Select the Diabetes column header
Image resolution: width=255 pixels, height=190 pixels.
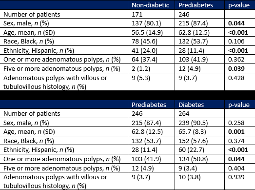click(x=191, y=105)
